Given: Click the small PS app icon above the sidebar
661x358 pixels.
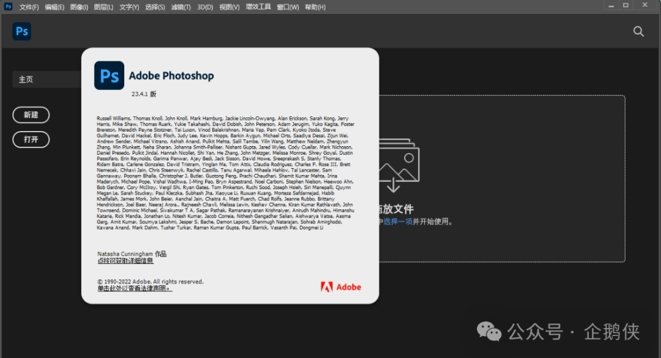Looking at the screenshot, I should pyautogui.click(x=21, y=31).
